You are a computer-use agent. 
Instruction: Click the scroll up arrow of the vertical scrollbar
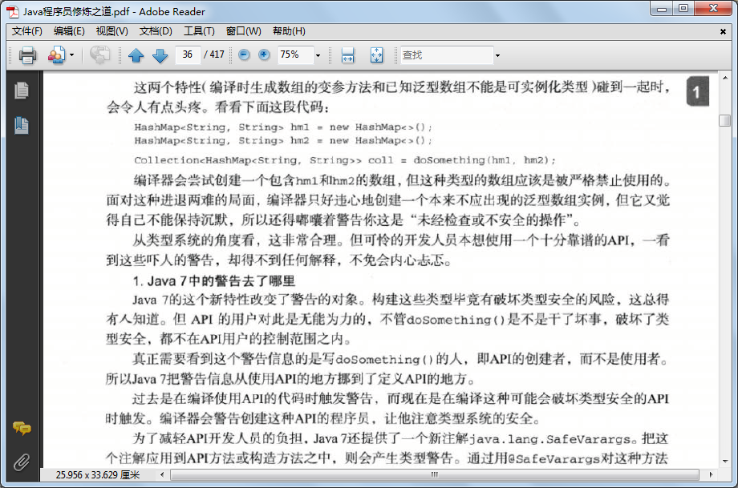coord(725,78)
